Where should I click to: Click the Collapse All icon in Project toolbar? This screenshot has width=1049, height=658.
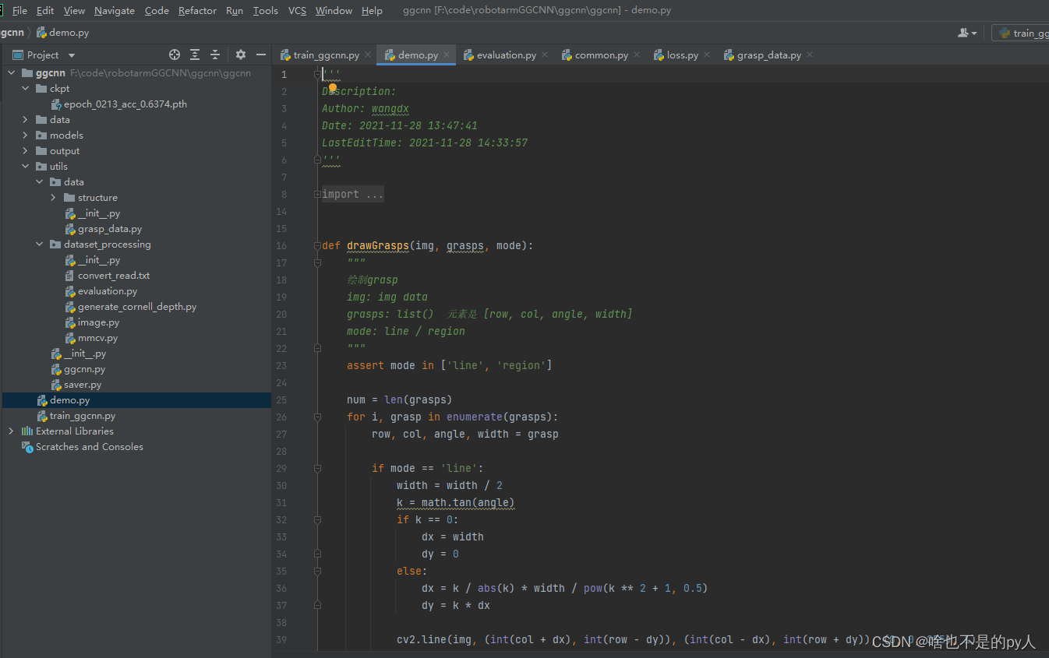point(215,55)
